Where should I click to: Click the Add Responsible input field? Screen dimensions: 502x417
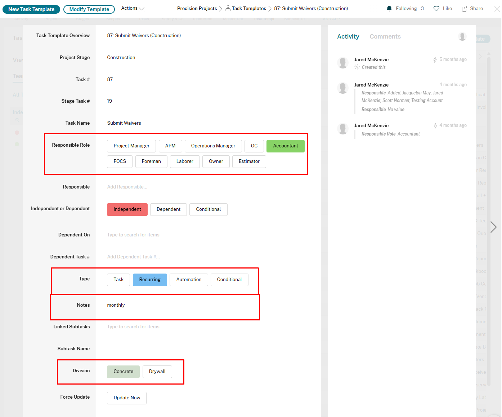click(144, 187)
